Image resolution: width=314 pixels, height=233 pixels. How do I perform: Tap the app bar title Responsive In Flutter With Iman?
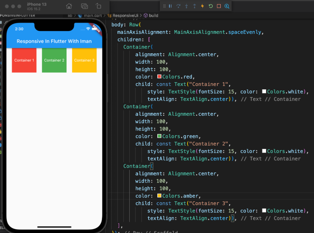coord(54,41)
